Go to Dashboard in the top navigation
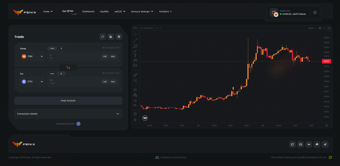The height and width of the screenshot is (166, 340). (x=88, y=11)
